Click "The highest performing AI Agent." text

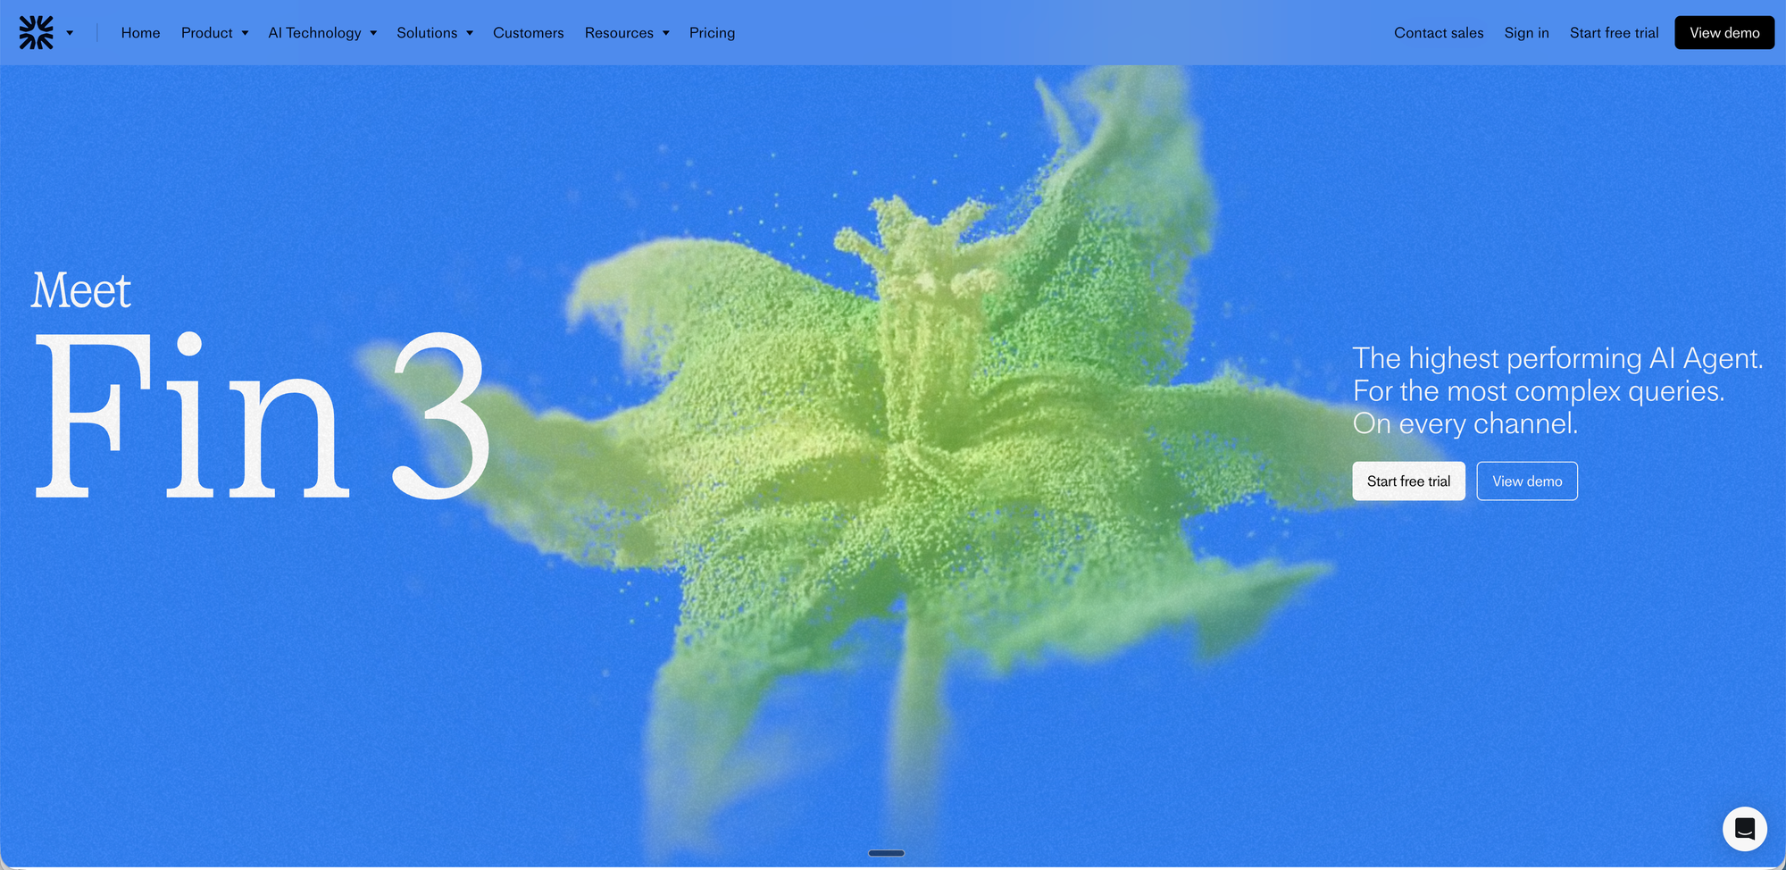click(x=1558, y=358)
